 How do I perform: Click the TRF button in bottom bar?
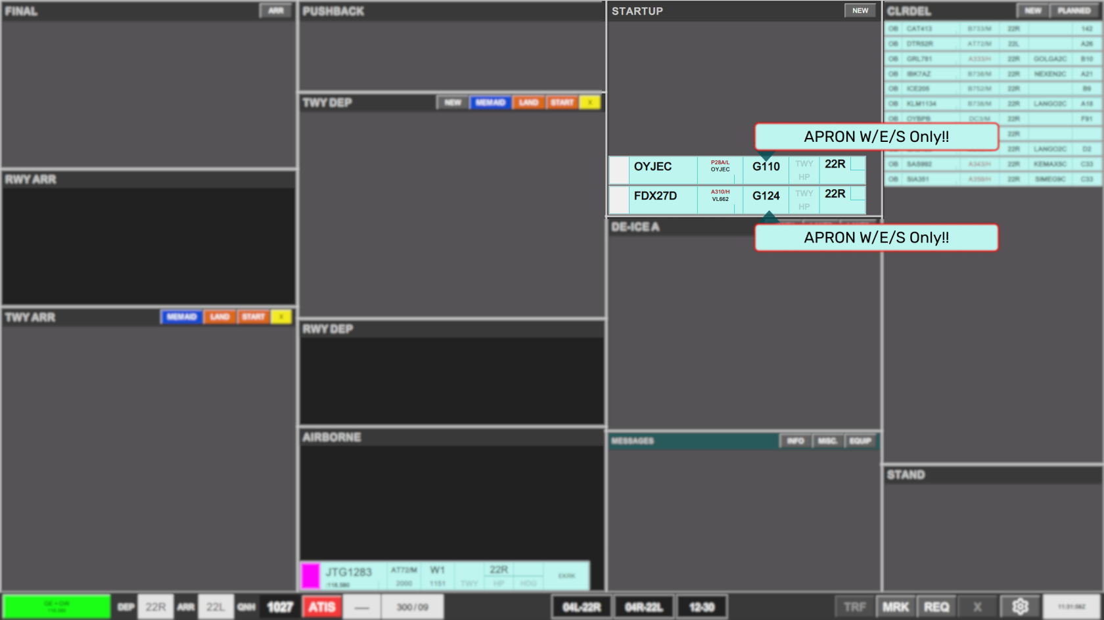pyautogui.click(x=855, y=607)
